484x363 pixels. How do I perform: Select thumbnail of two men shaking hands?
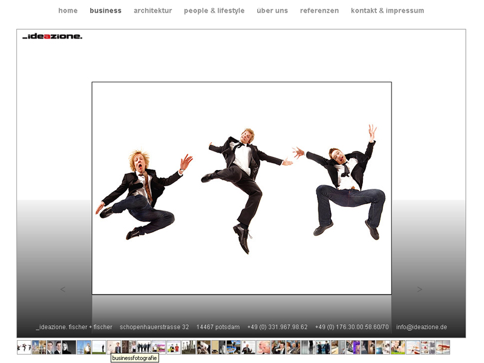click(x=324, y=347)
